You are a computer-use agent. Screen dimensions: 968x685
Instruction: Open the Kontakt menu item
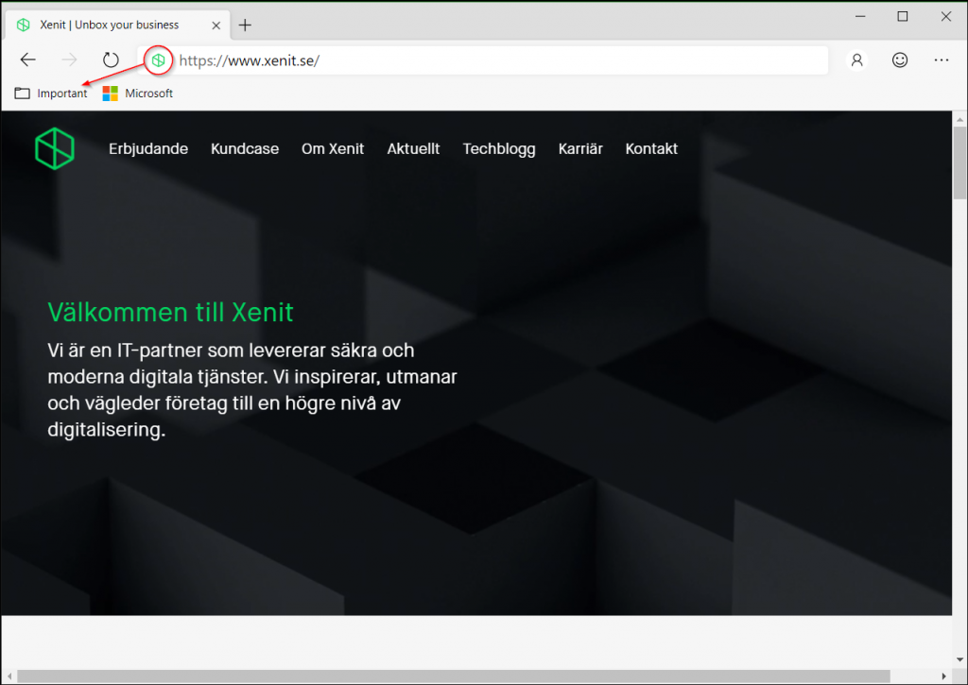pos(650,148)
